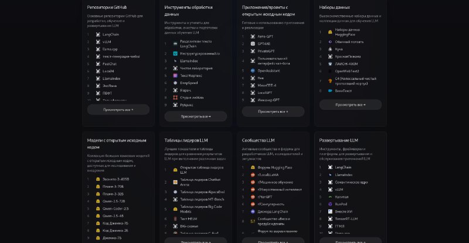Image resolution: width=469 pixels, height=243 pixels.
Task: Open the PrivateGPT link
Action: tap(266, 51)
